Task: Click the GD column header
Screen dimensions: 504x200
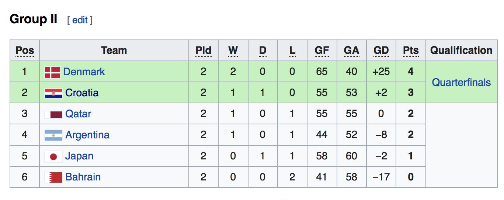Action: tap(381, 51)
